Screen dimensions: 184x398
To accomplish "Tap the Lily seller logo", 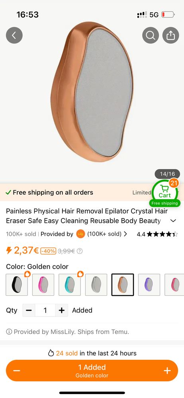I will [80, 234].
